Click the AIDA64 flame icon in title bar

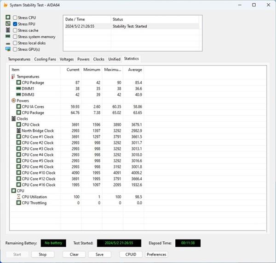tap(6, 5)
